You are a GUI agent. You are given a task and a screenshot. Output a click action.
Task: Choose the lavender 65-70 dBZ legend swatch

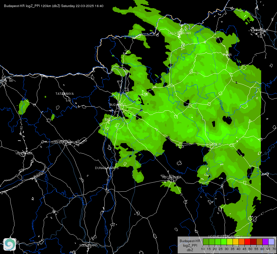click(271, 242)
